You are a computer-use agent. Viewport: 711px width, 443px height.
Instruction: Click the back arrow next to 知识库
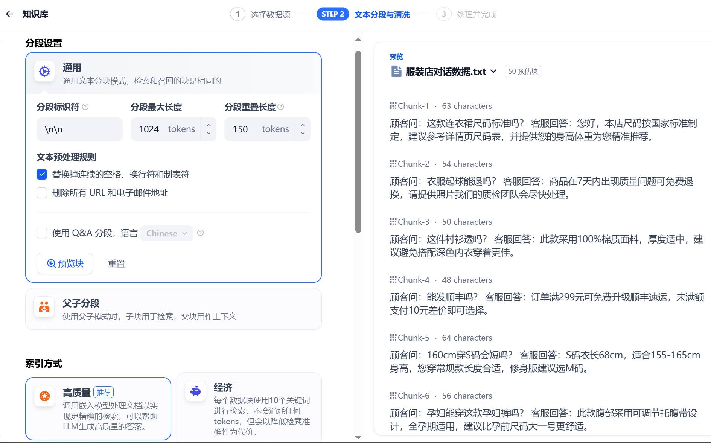point(9,14)
